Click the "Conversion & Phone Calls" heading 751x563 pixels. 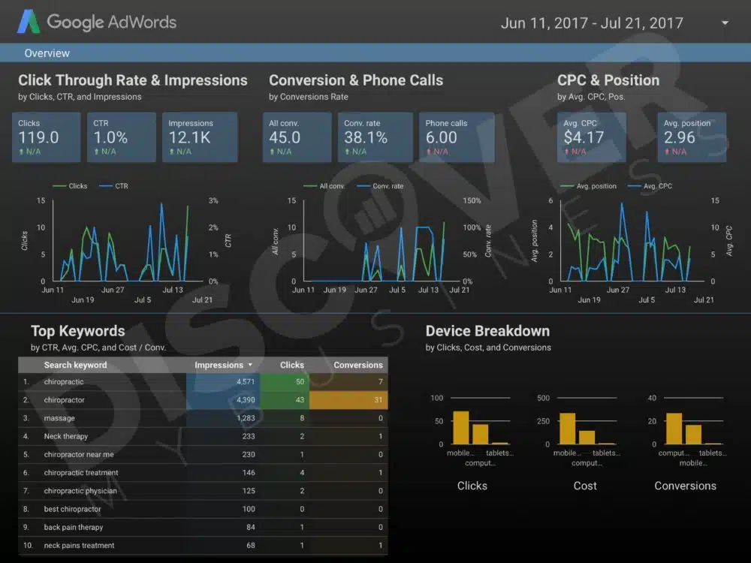tap(356, 80)
